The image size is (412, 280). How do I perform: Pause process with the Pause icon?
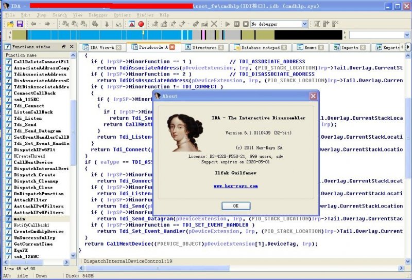point(236,24)
